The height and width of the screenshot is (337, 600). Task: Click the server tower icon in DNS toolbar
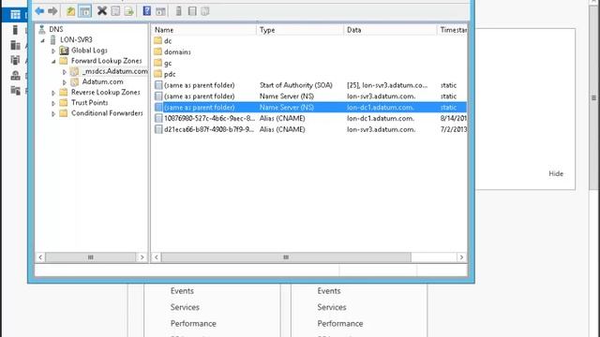click(179, 11)
